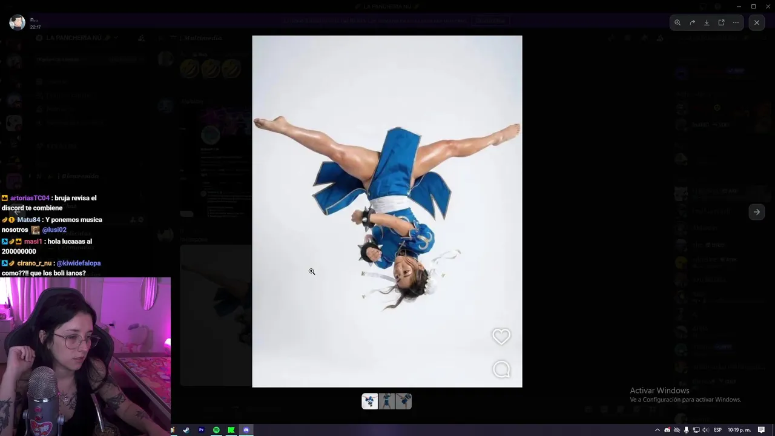The width and height of the screenshot is (775, 436).
Task: Open the poster's avatar in the viewer header
Action: coord(17,22)
